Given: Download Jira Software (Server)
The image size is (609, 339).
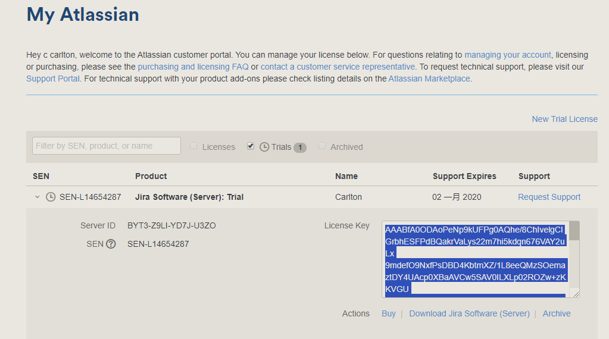Looking at the screenshot, I should [469, 313].
